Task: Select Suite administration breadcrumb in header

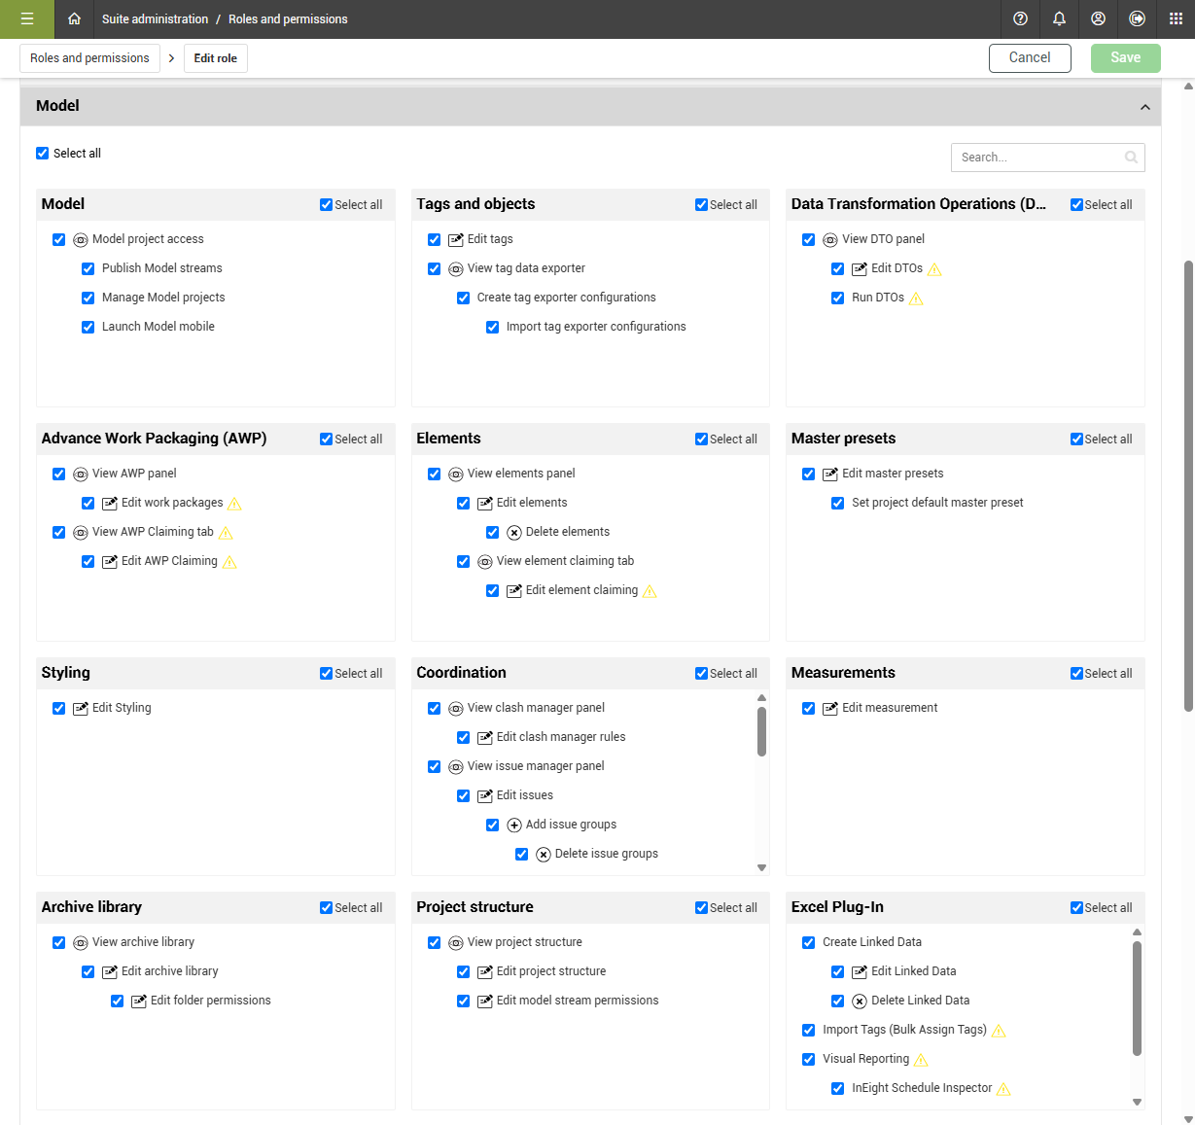Action: tap(155, 18)
